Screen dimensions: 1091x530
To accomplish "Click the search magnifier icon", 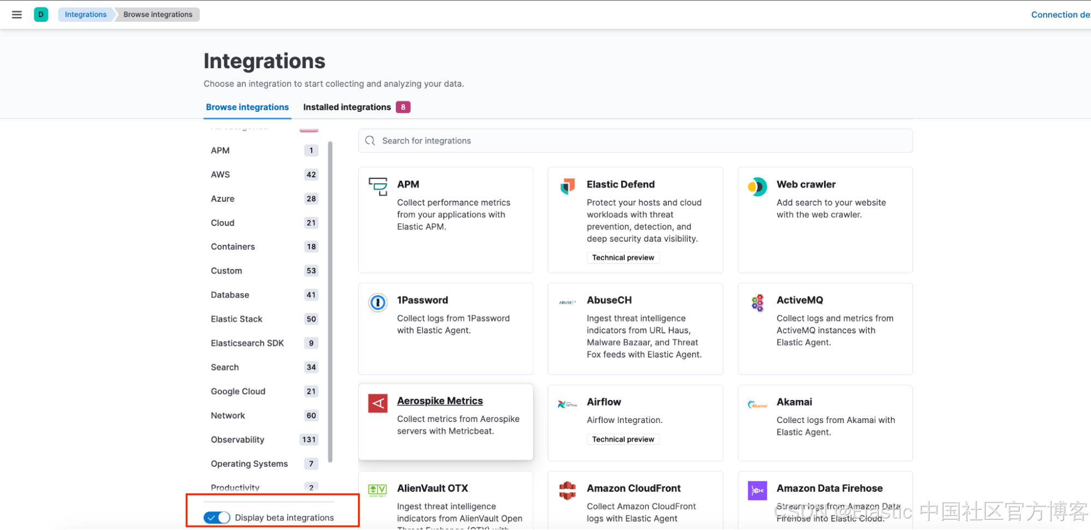I will coord(370,141).
